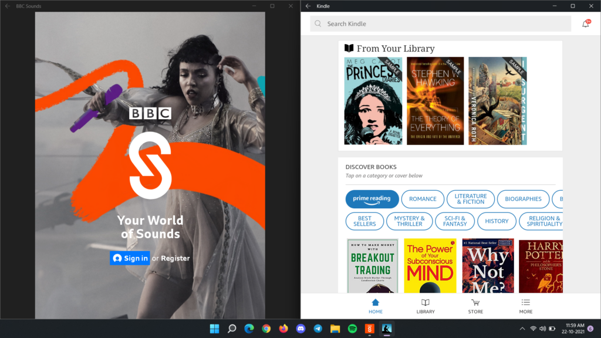
Task: Open Spotify from the taskbar
Action: 353,329
